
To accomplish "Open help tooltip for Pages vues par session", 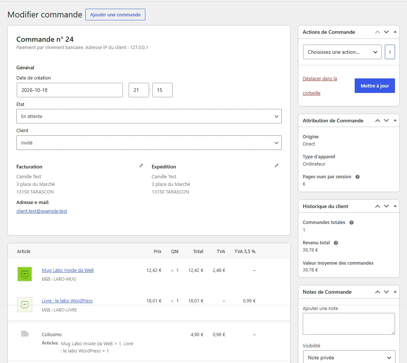I will 358,177.
